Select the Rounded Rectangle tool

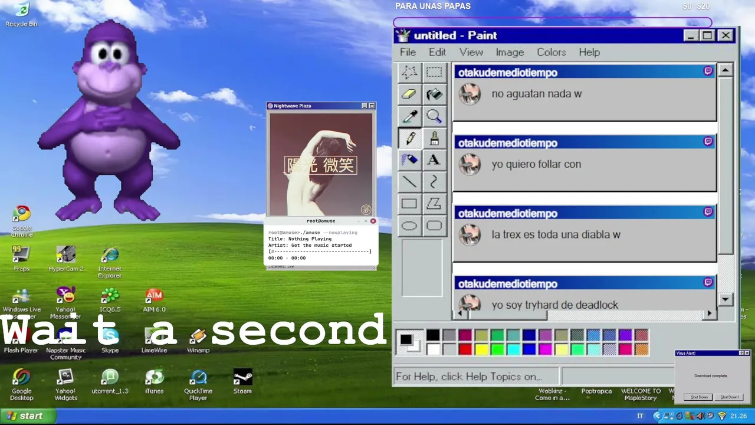[x=434, y=225]
